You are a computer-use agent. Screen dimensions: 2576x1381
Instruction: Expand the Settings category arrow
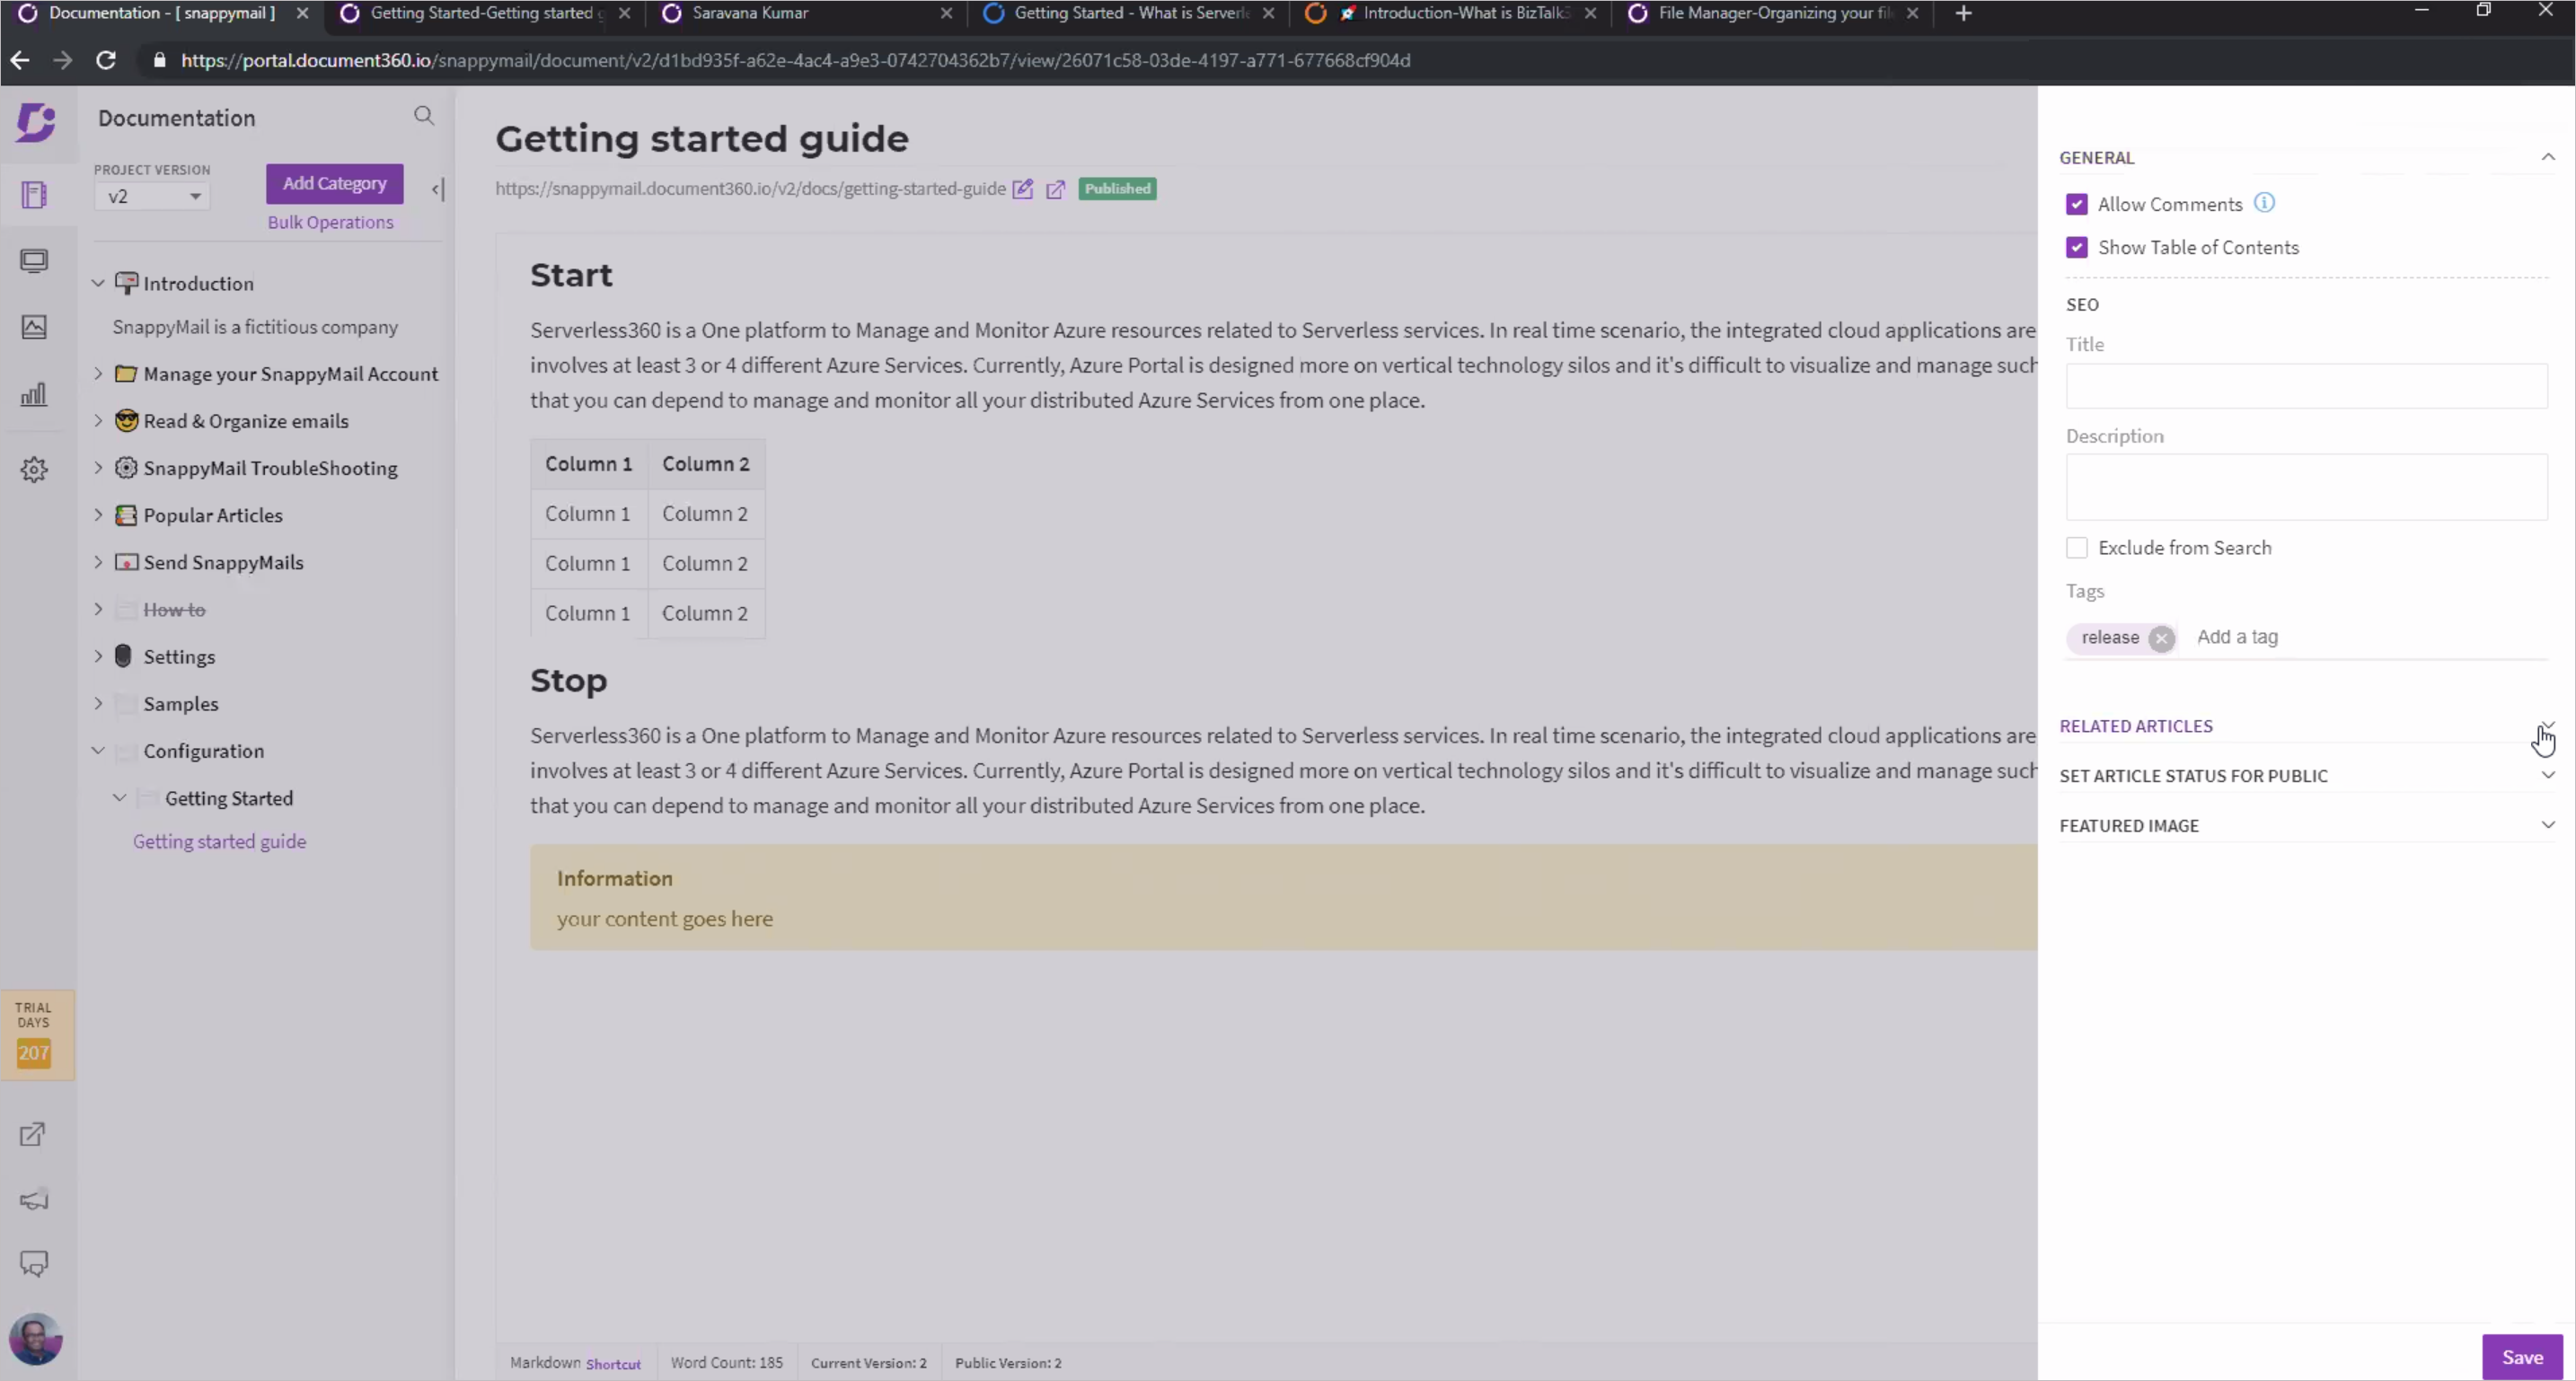(x=98, y=656)
